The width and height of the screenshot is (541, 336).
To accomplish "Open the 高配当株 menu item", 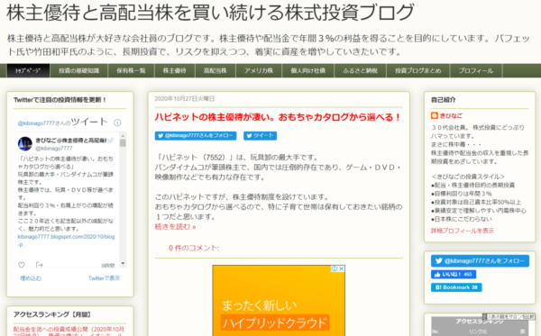I will click(215, 70).
